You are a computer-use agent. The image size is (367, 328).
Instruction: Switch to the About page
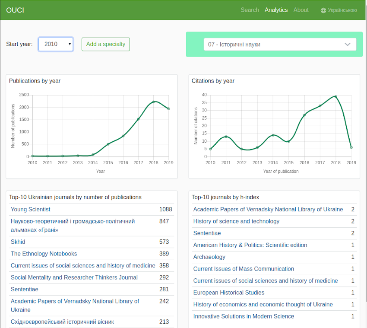point(301,10)
